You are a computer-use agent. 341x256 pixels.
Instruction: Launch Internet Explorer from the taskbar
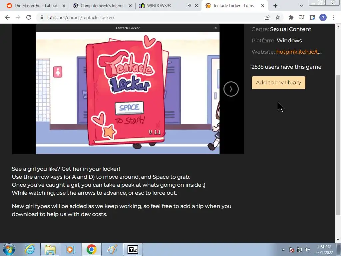pyautogui.click(x=30, y=249)
